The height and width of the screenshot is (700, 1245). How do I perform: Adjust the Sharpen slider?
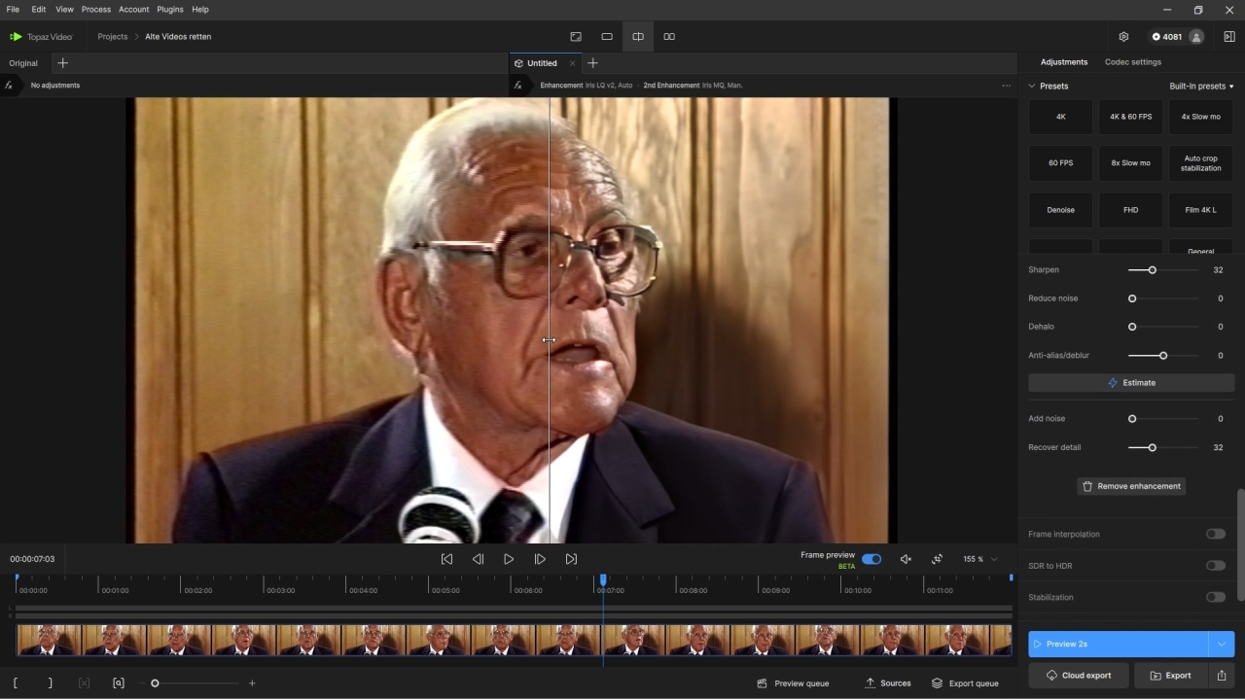1153,270
